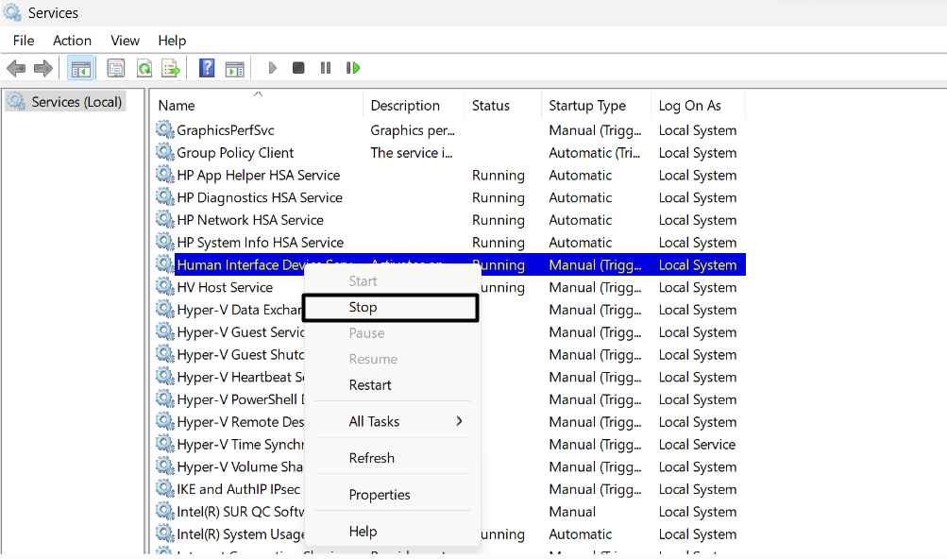
Task: Click the Back arrow in toolbar
Action: (16, 68)
